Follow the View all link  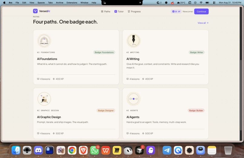tap(203, 23)
